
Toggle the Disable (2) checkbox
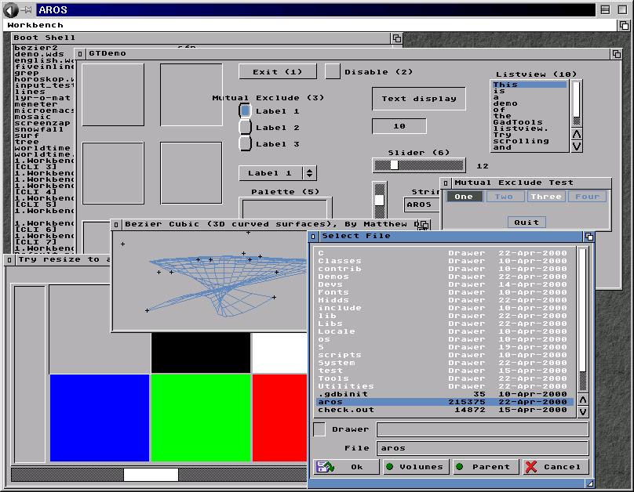[x=333, y=72]
